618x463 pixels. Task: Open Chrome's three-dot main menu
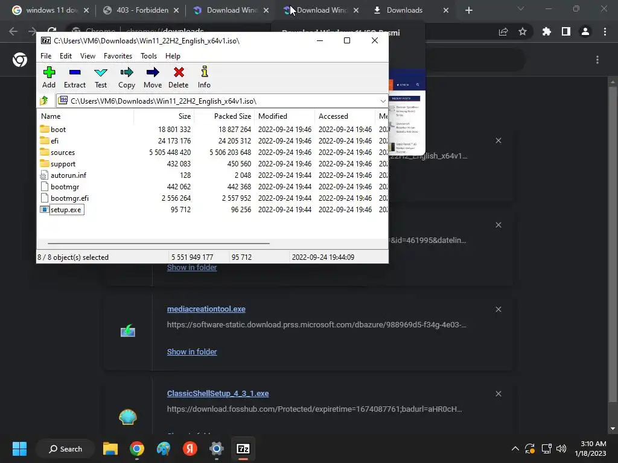(605, 31)
